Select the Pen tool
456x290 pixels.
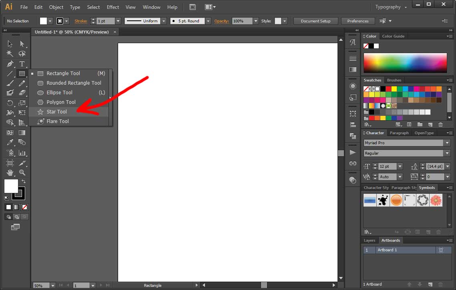[x=10, y=64]
